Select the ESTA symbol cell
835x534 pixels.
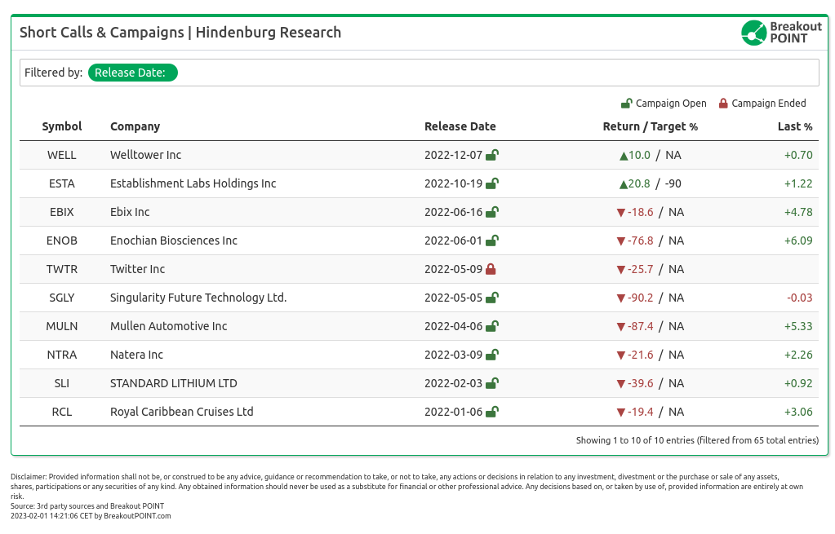pyautogui.click(x=62, y=184)
